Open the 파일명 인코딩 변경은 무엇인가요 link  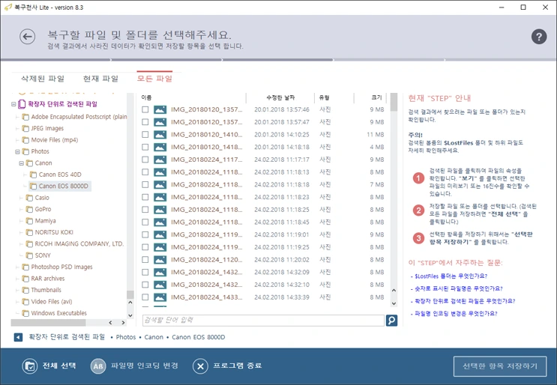point(456,313)
